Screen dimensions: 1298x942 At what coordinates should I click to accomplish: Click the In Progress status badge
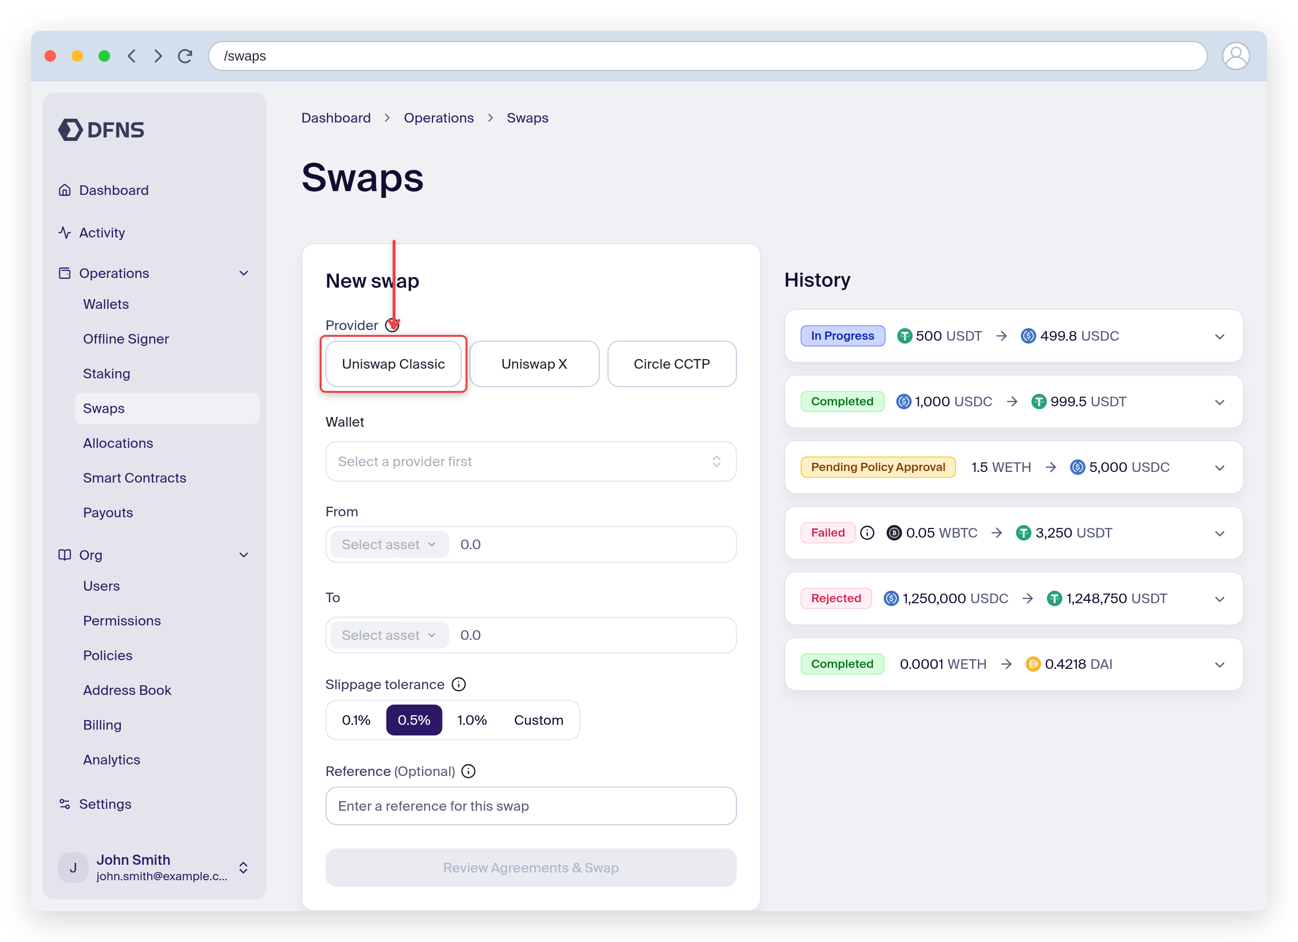pyautogui.click(x=843, y=336)
